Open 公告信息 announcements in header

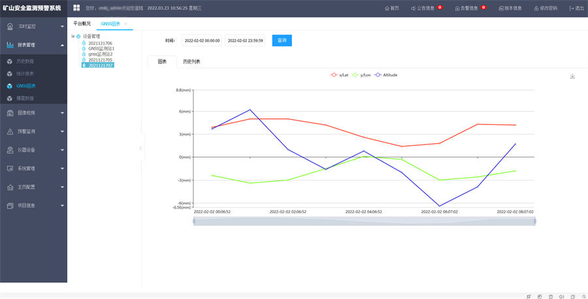click(x=425, y=9)
